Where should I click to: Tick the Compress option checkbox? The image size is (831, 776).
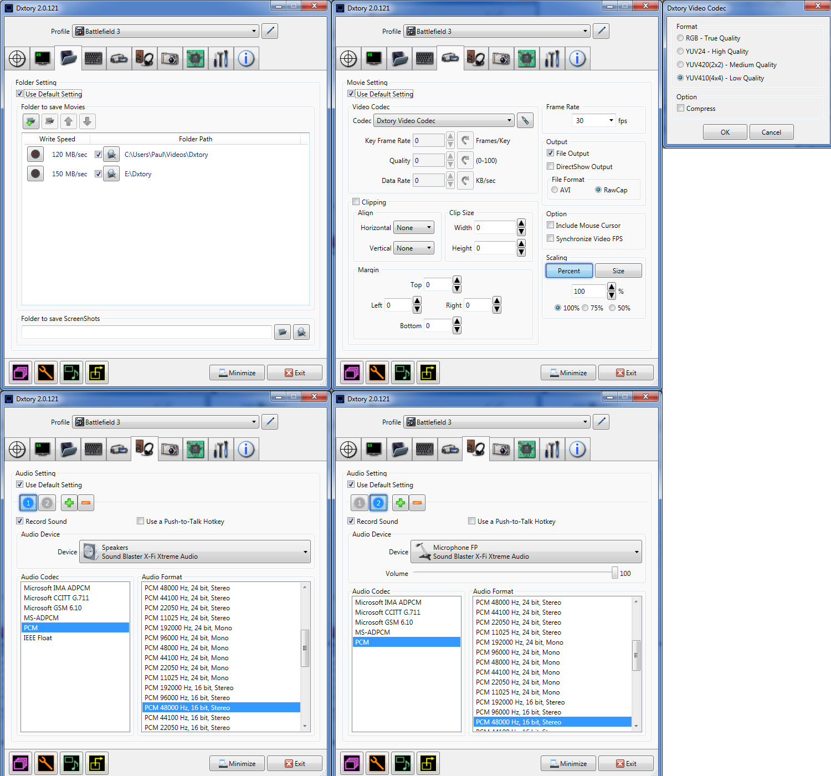click(x=681, y=109)
